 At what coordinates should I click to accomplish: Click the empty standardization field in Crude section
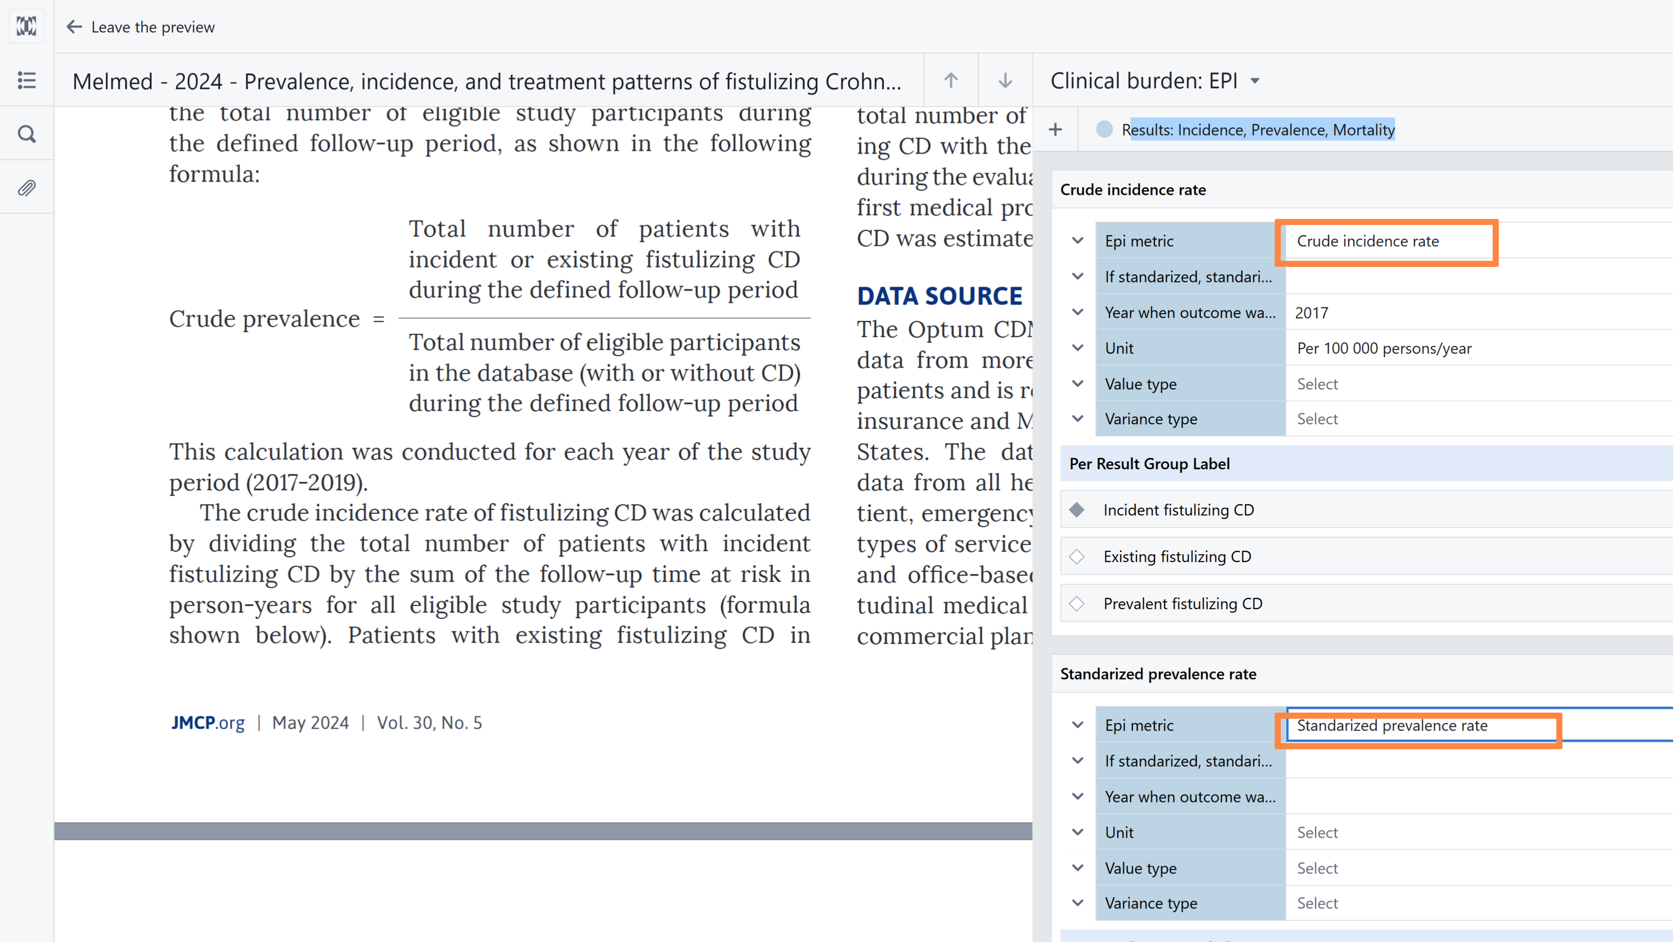[x=1480, y=276]
